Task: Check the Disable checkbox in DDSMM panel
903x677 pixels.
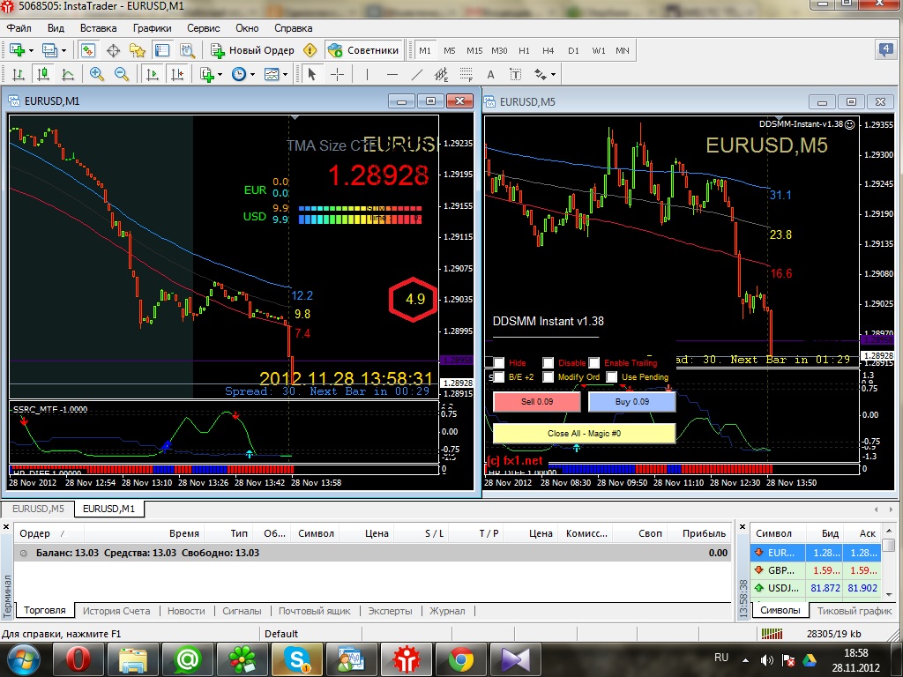Action: 549,362
